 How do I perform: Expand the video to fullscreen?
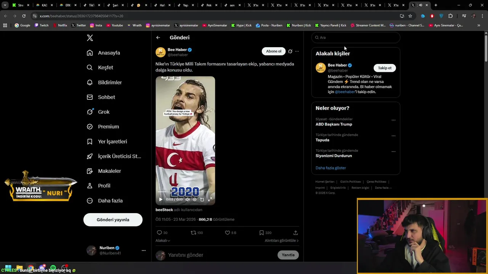point(210,199)
